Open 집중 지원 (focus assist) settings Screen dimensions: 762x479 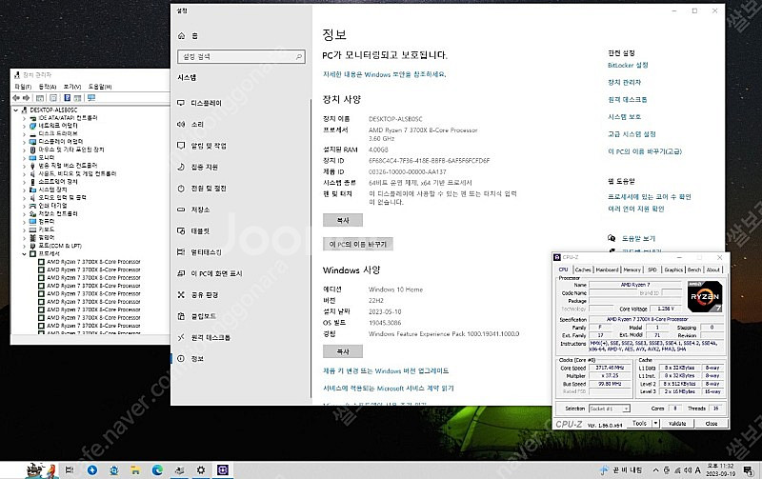pyautogui.click(x=204, y=167)
